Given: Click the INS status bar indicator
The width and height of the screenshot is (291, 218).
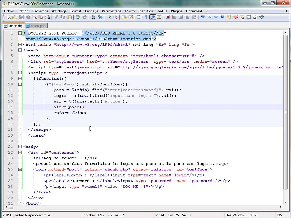Looking at the screenshot, I should pyautogui.click(x=279, y=215).
